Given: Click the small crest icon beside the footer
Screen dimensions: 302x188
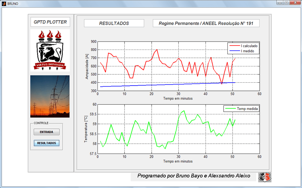Looking at the screenshot, I should pyautogui.click(x=265, y=177).
